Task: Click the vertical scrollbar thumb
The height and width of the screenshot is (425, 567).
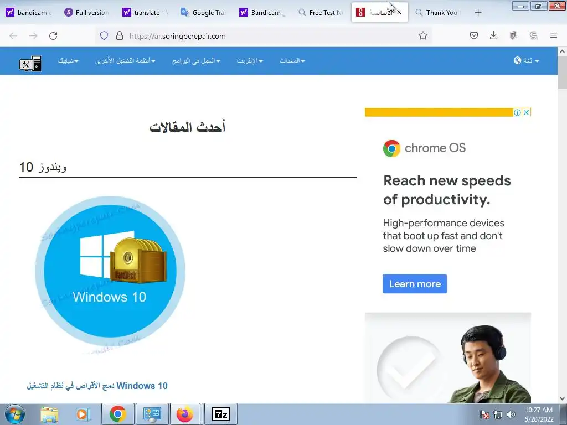Action: (562, 72)
